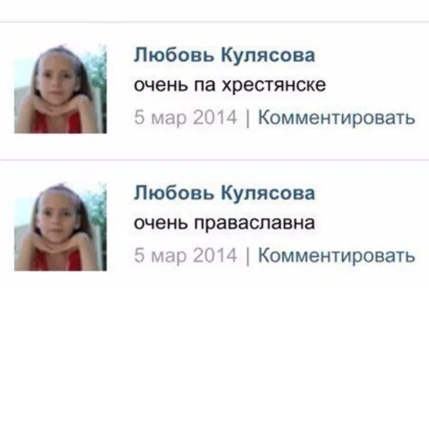Click 'Комментировать' under the 'очень праваславна' comment
The image size is (429, 429).
coord(336,256)
